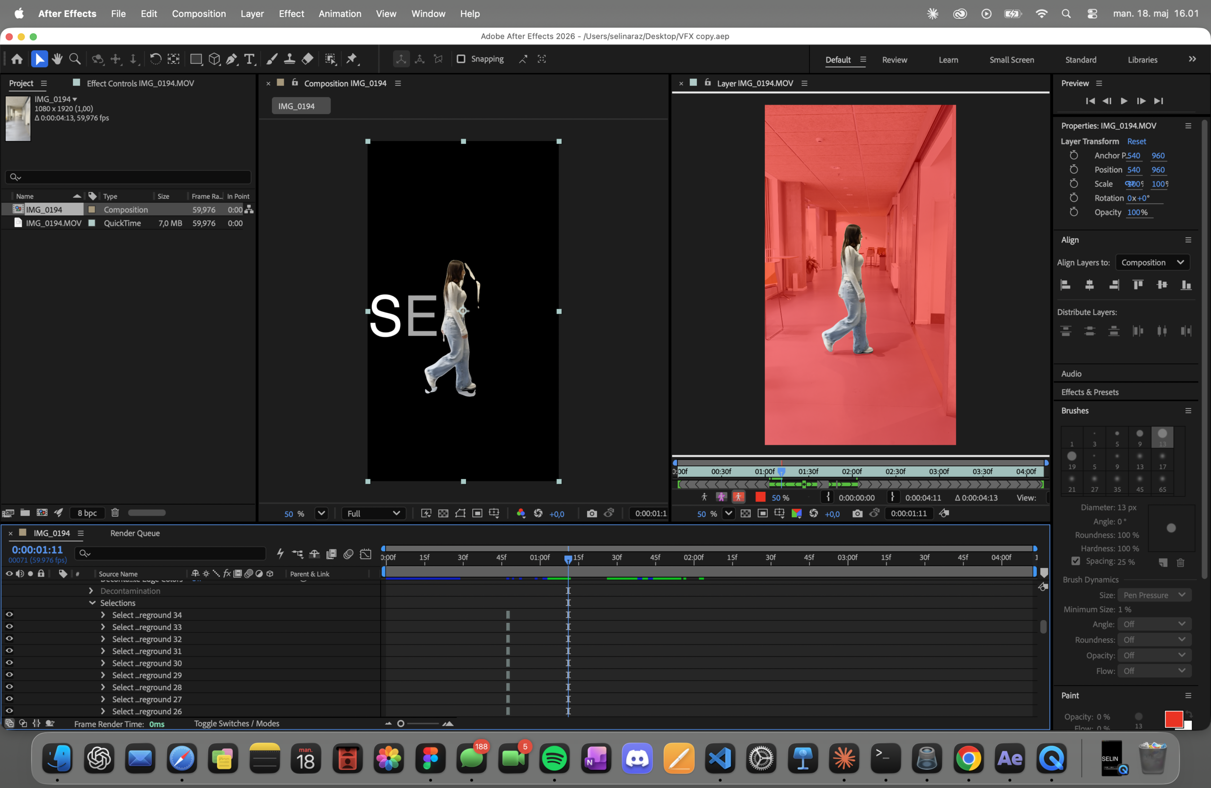Click IMG_0194 breadcrumb in Composition viewer
The image size is (1211, 788).
tap(301, 106)
